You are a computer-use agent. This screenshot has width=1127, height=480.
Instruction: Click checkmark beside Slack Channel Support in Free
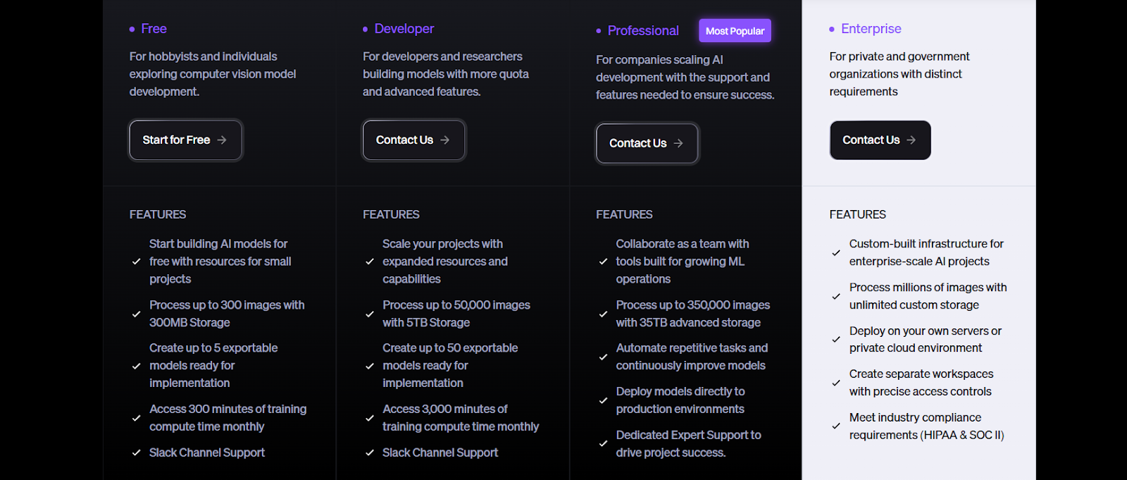tap(136, 453)
